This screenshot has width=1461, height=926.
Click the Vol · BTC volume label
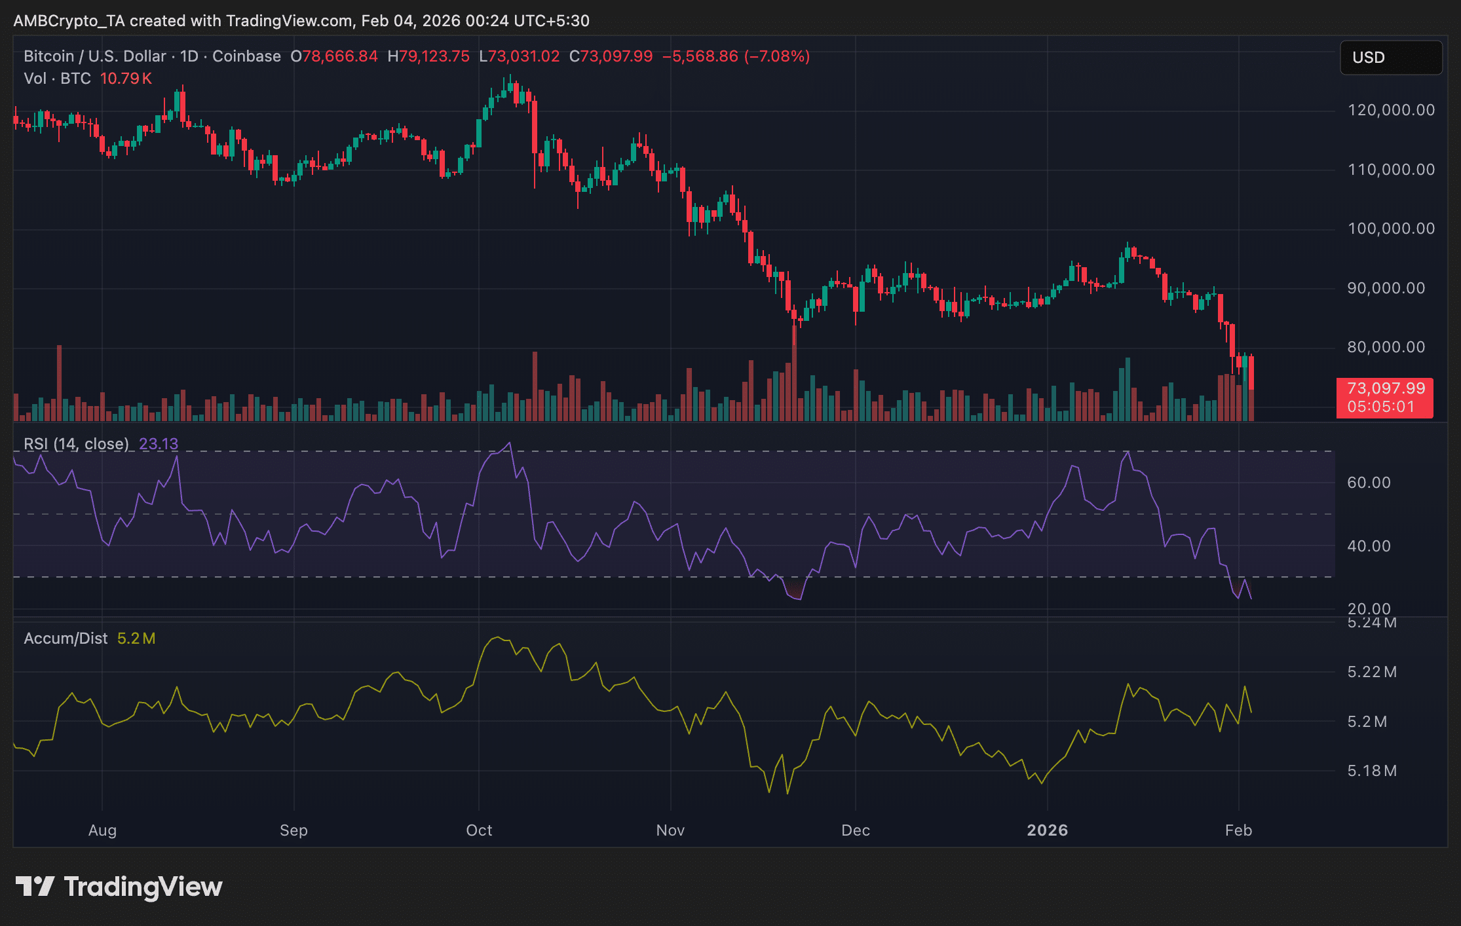[x=57, y=79]
